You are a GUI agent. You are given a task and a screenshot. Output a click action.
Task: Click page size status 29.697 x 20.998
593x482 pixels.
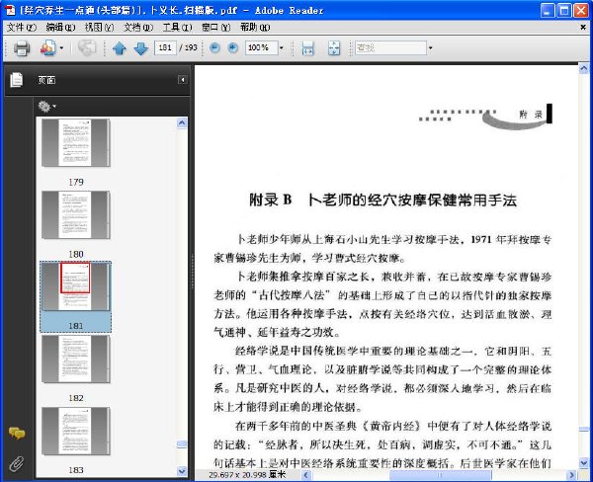tap(247, 475)
